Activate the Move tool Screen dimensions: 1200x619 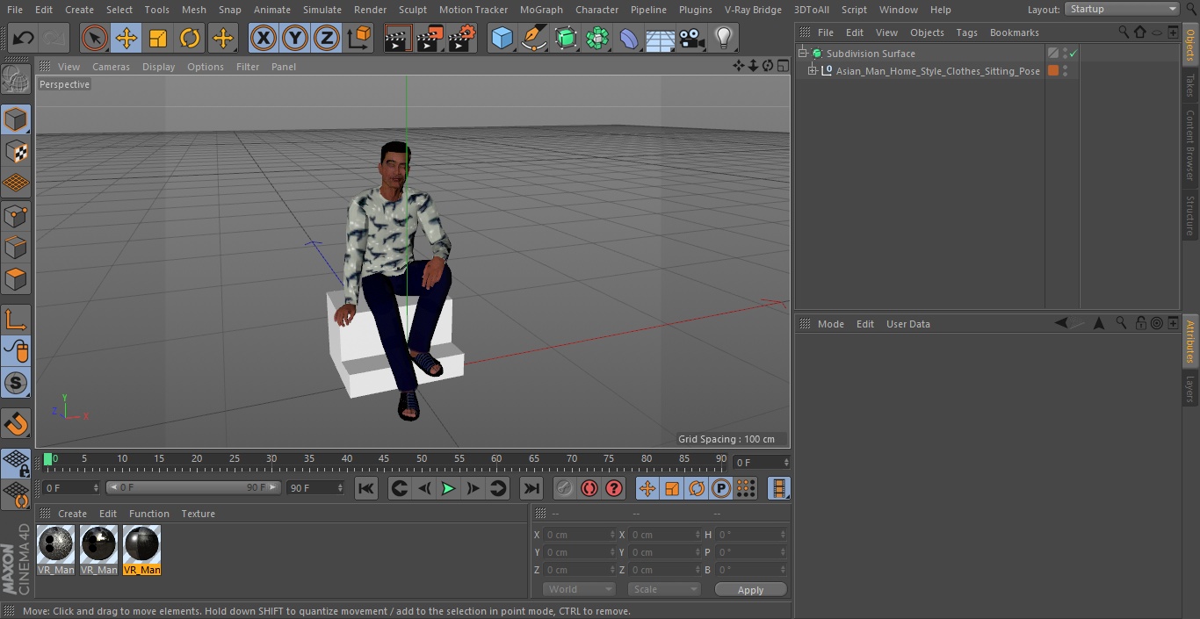point(127,39)
